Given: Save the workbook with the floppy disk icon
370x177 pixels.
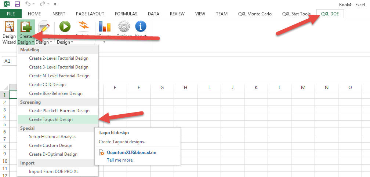Looking at the screenshot, I should 17,4.
